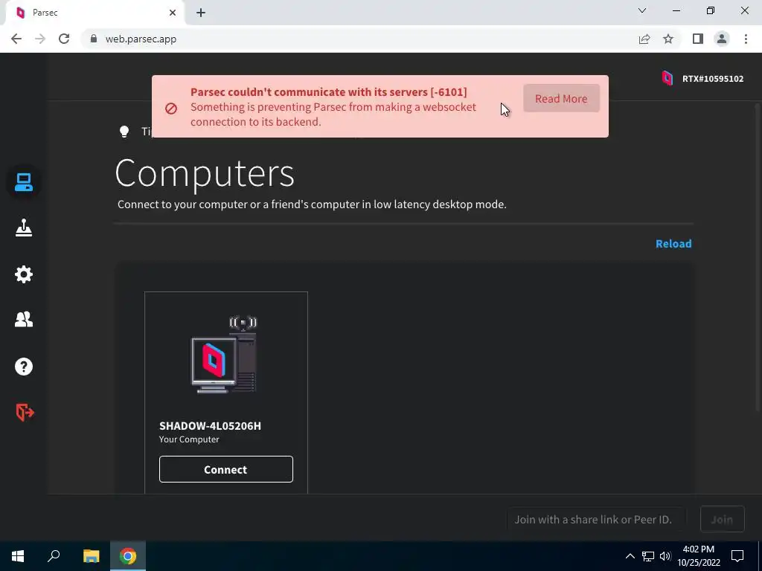Close the Parsec tab
762x571 pixels.
(173, 13)
